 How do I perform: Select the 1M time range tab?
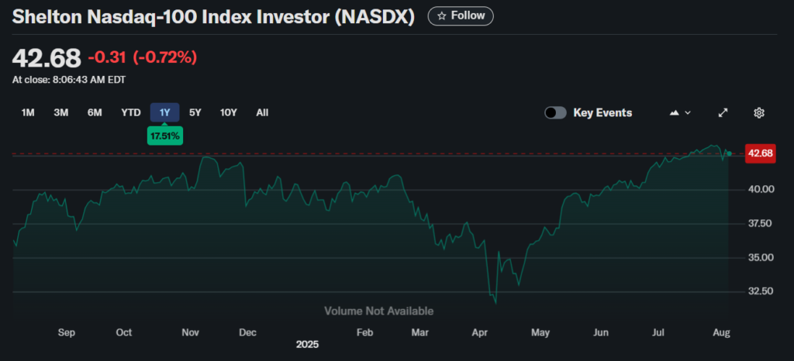click(28, 113)
